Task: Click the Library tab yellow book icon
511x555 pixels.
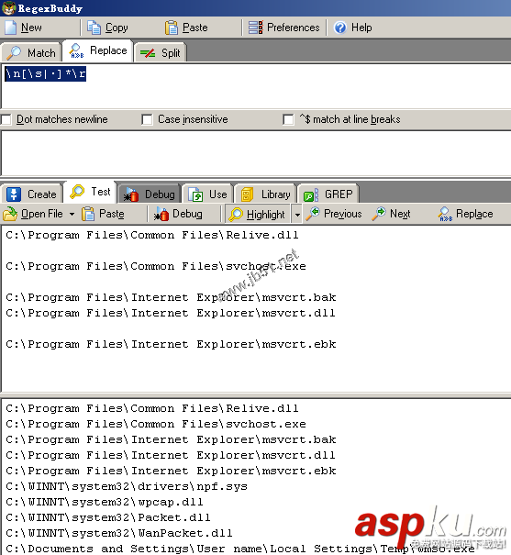Action: pyautogui.click(x=247, y=194)
